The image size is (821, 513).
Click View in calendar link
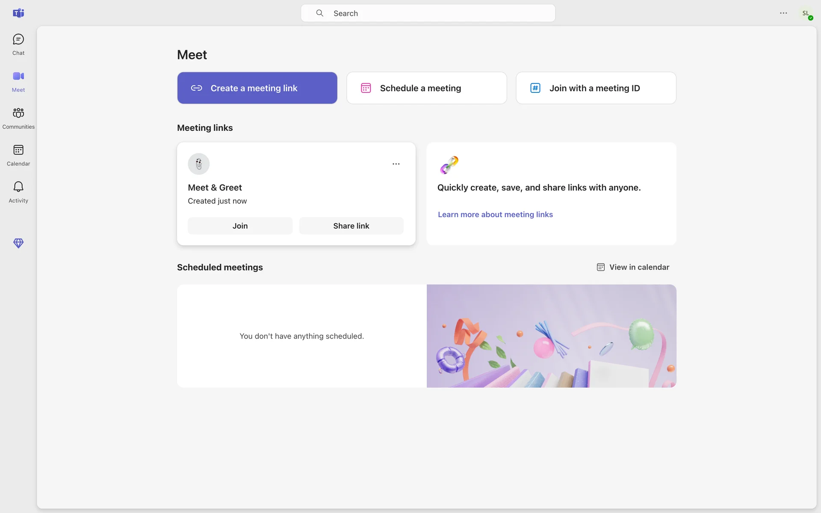[633, 267]
